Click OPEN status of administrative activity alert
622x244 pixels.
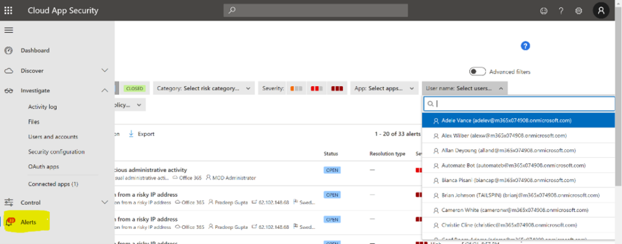[332, 170]
